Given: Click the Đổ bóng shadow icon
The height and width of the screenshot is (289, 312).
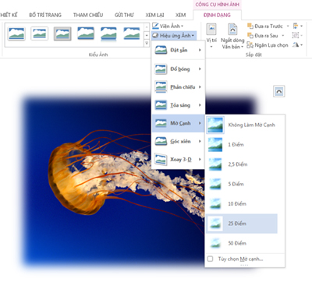Looking at the screenshot, I should pyautogui.click(x=161, y=69).
